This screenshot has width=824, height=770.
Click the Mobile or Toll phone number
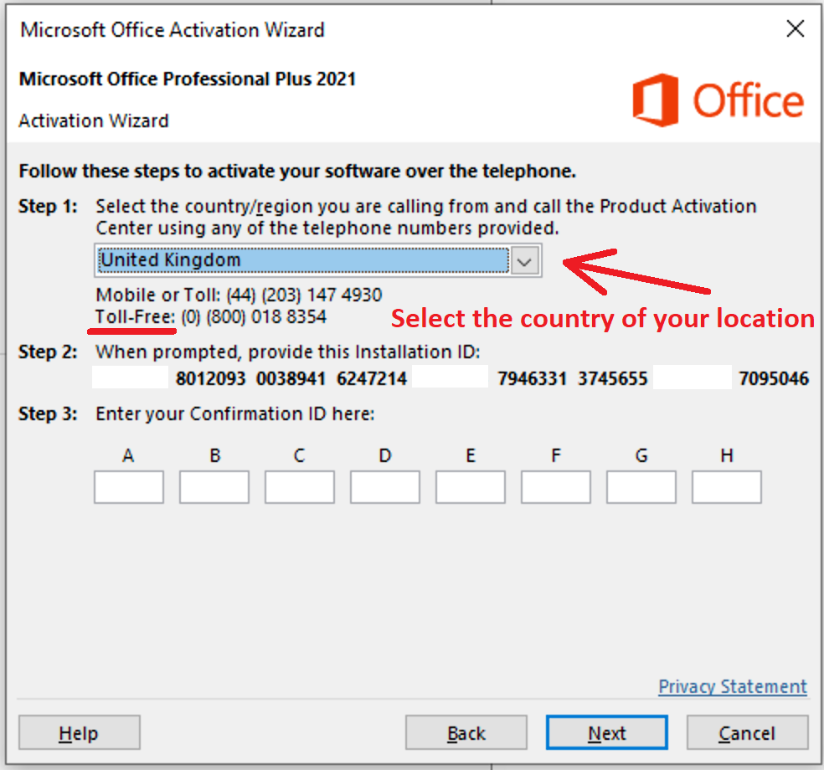(x=304, y=295)
